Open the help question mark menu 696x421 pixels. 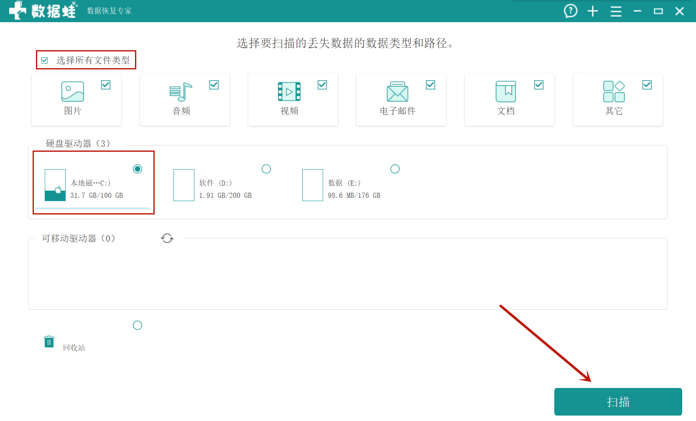571,11
